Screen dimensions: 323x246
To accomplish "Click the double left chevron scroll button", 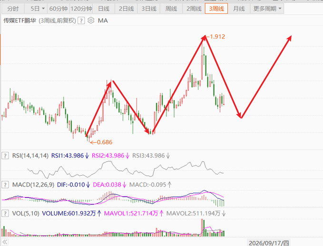I will (5, 242).
